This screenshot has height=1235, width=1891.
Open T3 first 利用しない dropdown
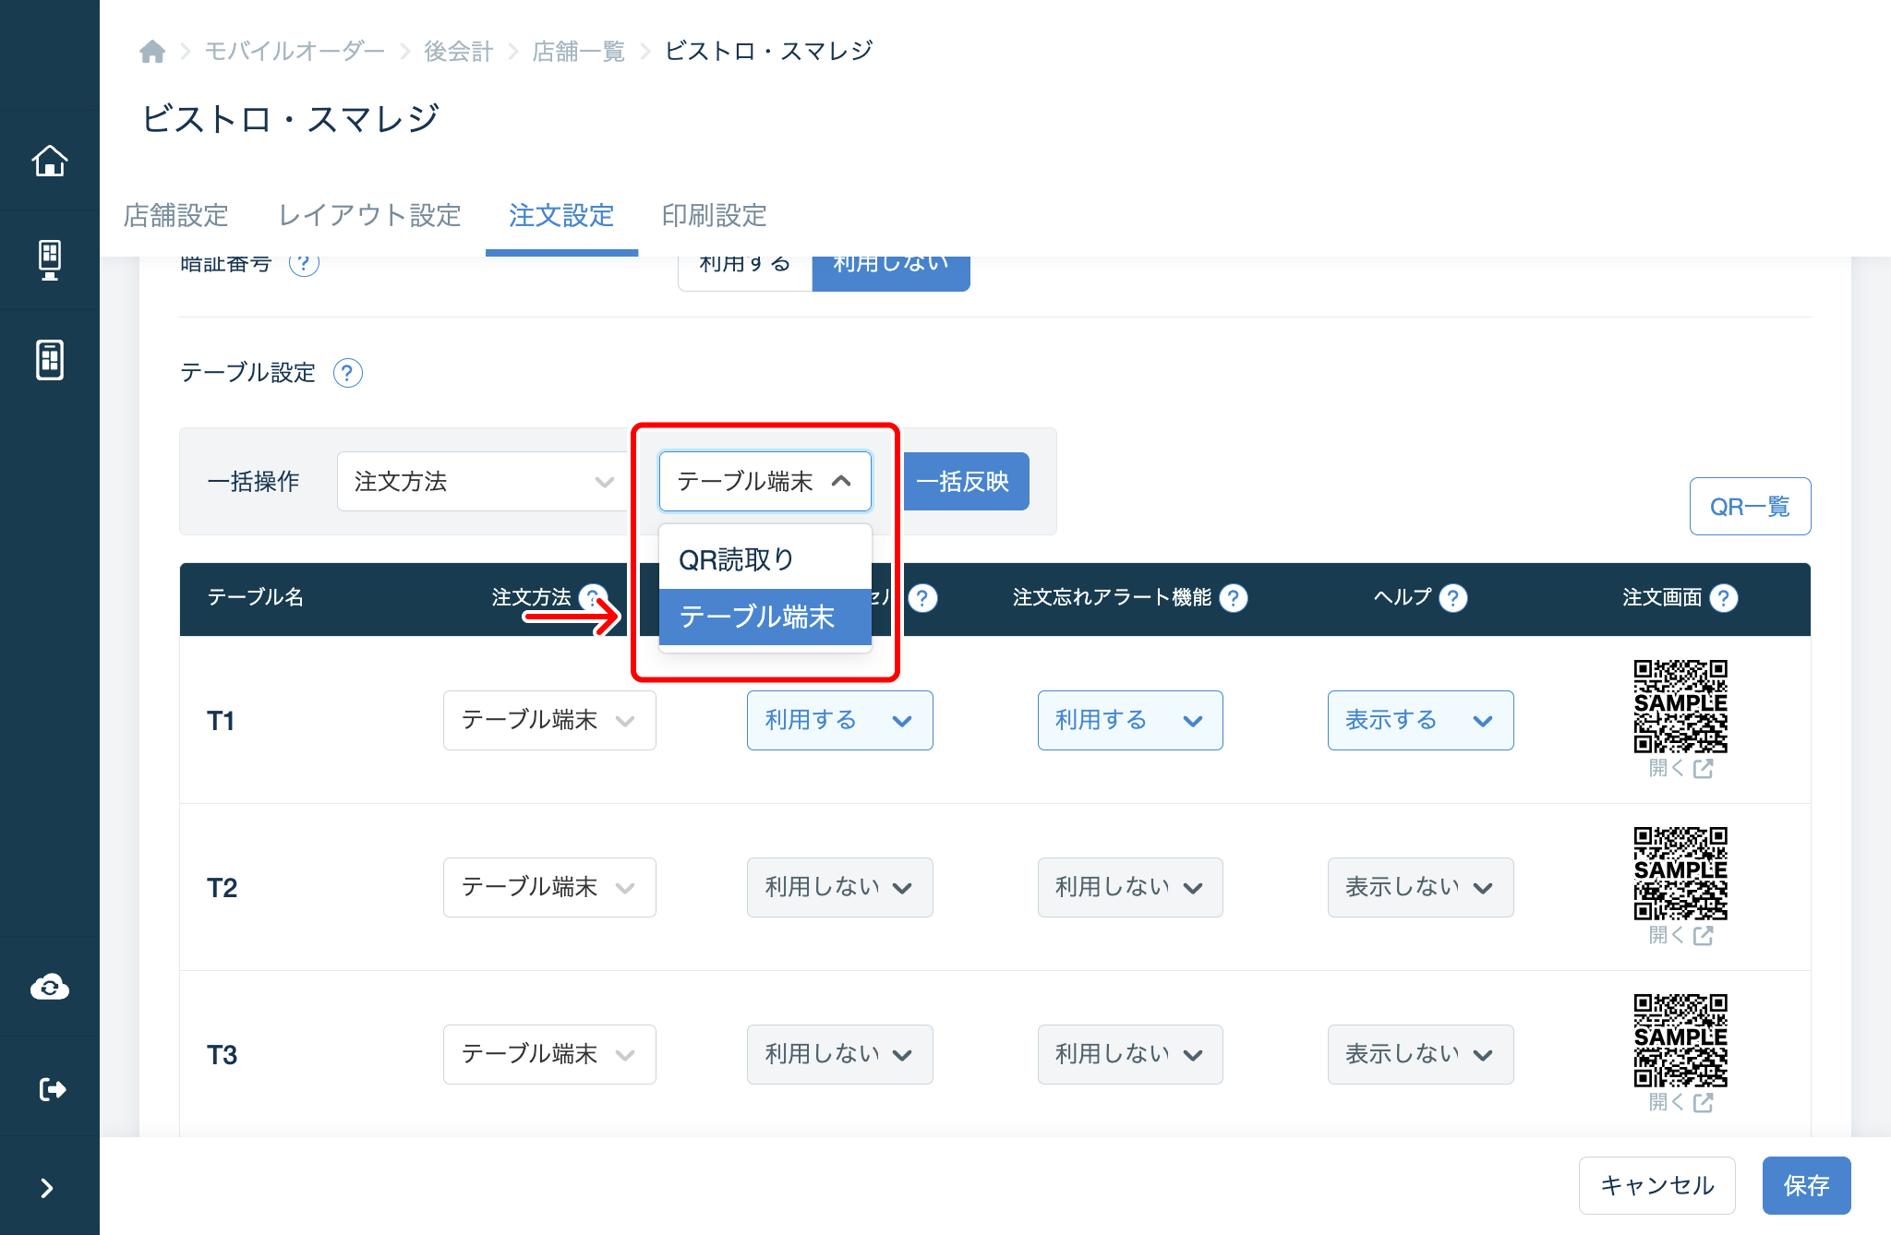pyautogui.click(x=840, y=1054)
